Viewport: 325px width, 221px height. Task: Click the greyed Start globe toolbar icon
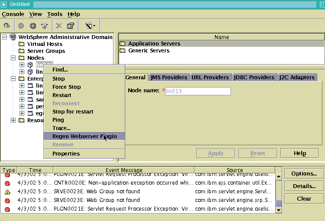tap(21, 26)
